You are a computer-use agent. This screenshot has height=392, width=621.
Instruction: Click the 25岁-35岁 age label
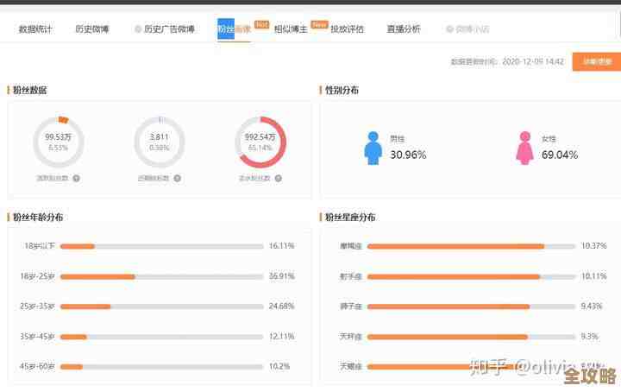coord(37,307)
